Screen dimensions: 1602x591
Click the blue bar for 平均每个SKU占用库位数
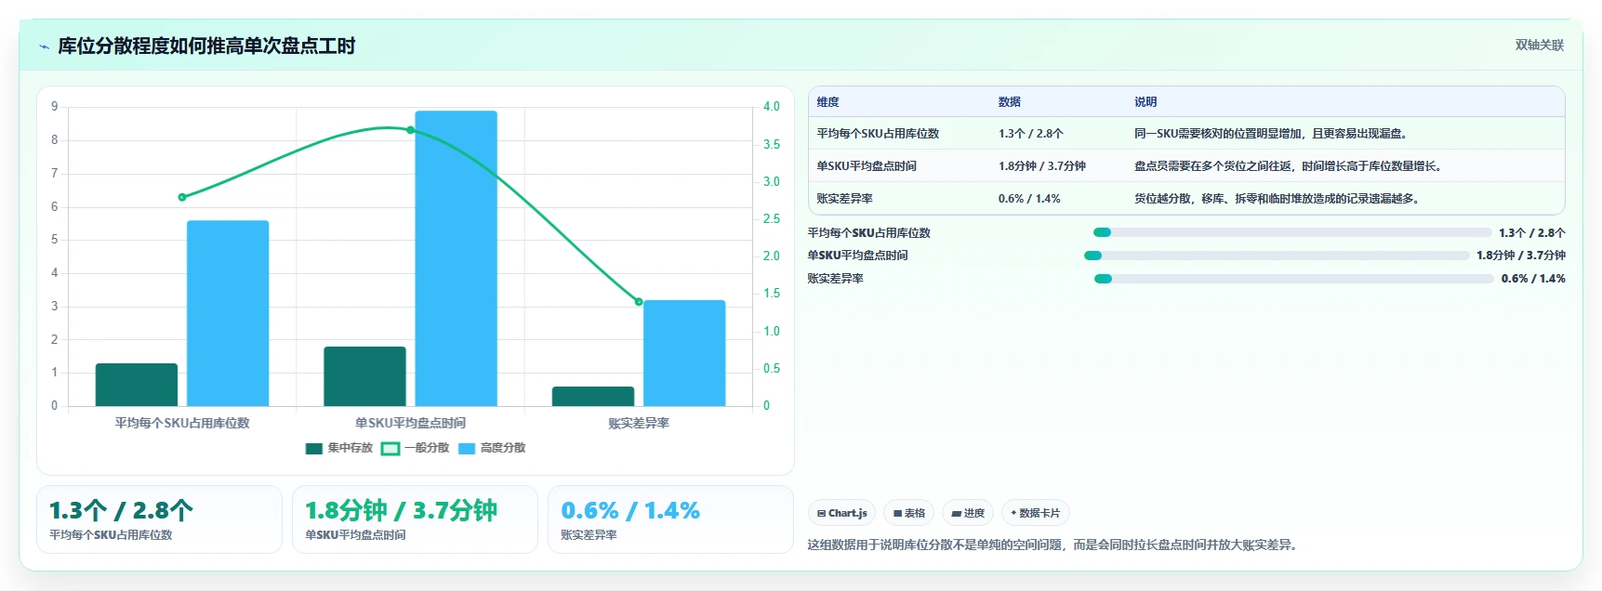coord(228,313)
